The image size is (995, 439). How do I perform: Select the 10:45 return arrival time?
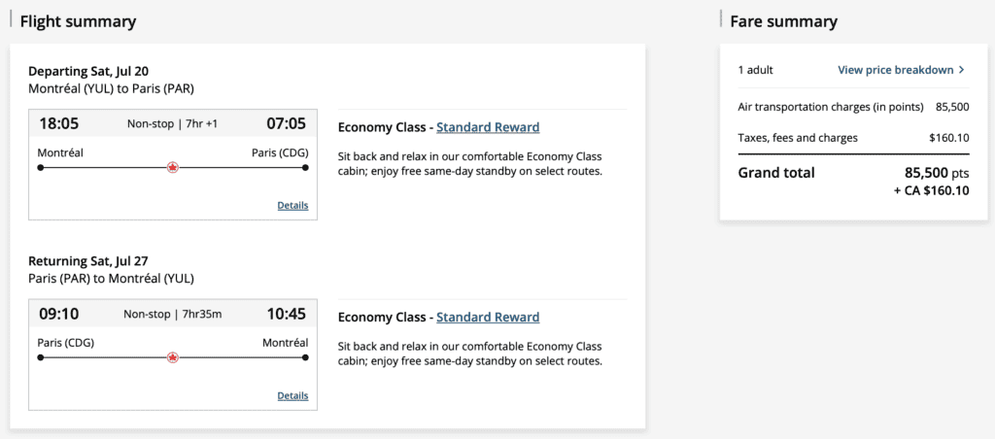[x=287, y=314]
